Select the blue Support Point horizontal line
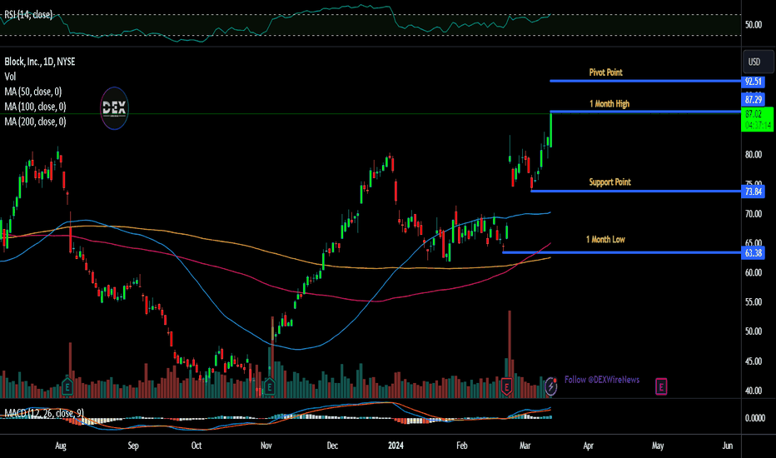 [x=636, y=192]
